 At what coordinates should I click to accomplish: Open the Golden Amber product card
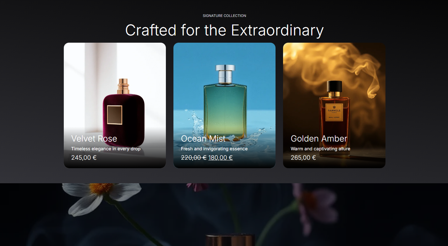pyautogui.click(x=334, y=105)
